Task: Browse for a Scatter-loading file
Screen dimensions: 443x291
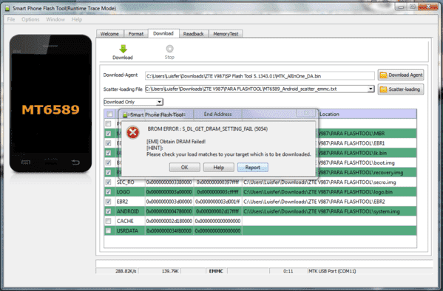Action: pyautogui.click(x=401, y=89)
